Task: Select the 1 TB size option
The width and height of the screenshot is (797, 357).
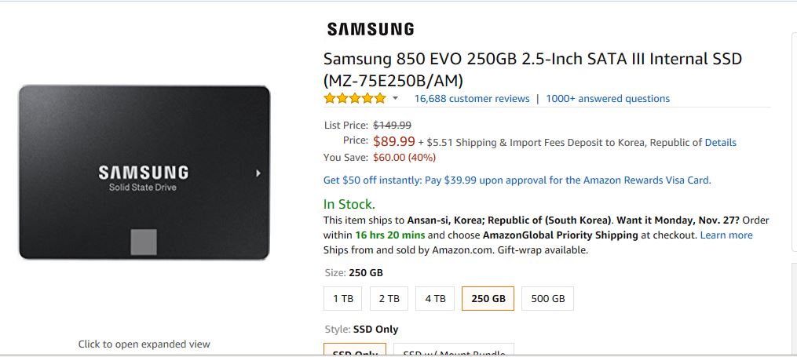Action: (343, 299)
